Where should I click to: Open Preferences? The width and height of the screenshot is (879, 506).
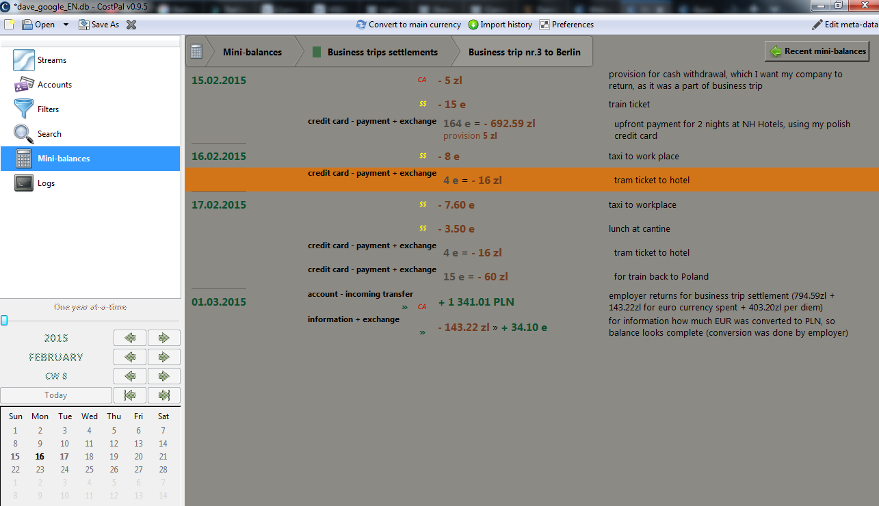tap(566, 25)
